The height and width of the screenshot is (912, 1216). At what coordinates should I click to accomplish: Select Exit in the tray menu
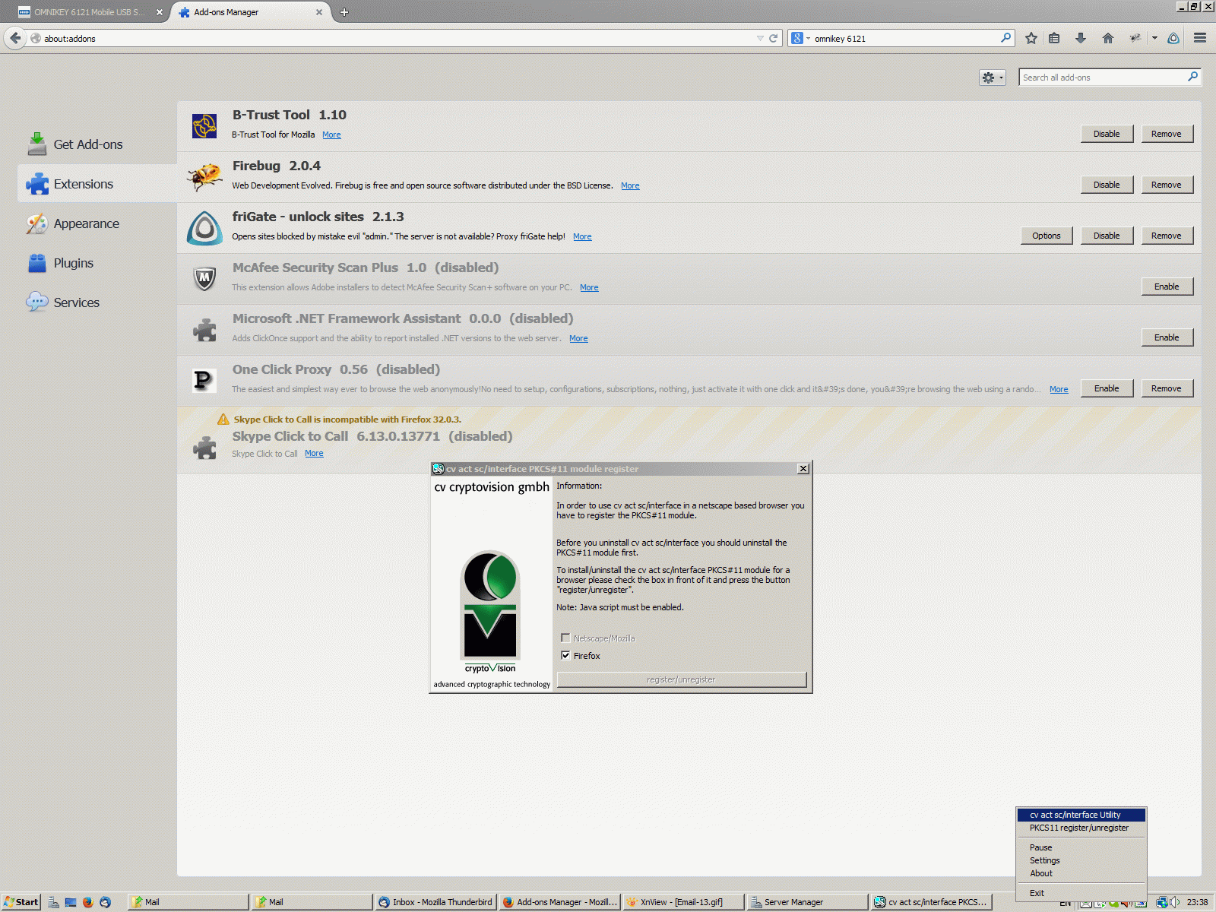(x=1081, y=893)
